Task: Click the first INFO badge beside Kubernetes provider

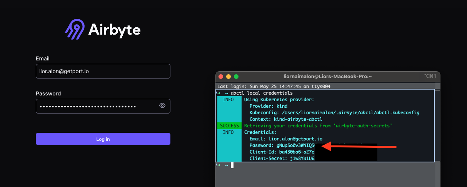Action: (228, 100)
